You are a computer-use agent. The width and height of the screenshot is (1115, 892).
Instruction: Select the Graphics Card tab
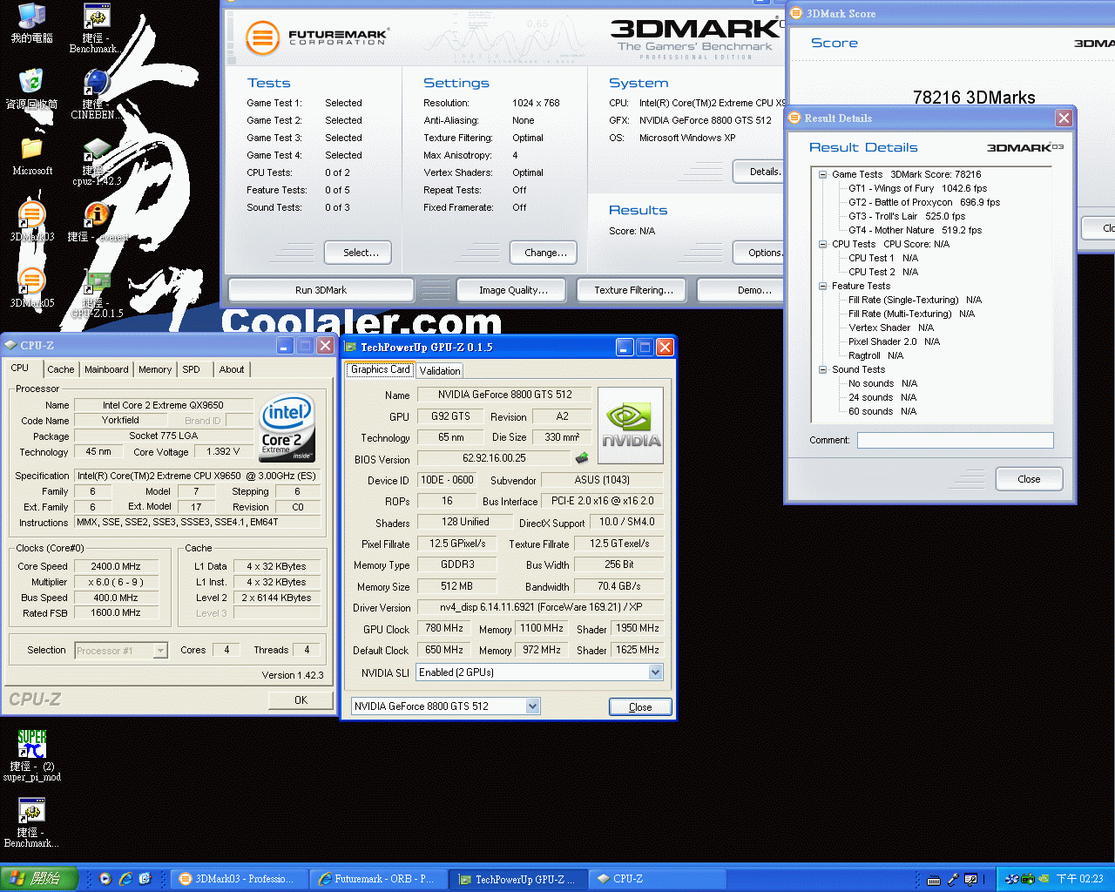[380, 369]
